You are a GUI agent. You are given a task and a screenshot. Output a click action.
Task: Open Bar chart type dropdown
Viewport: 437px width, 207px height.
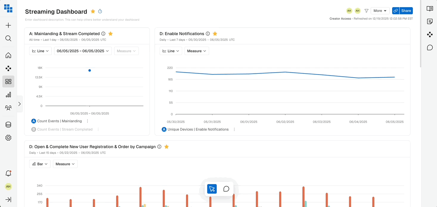(x=40, y=164)
